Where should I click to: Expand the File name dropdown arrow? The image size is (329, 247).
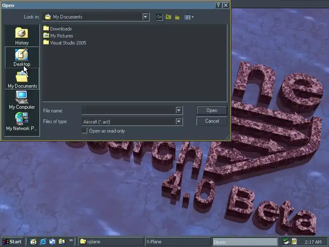point(178,110)
